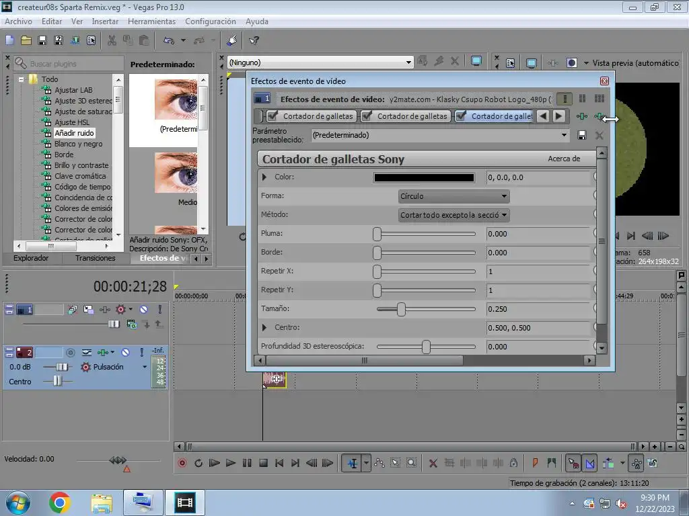Click the interactive tutorials hand icon
The height and width of the screenshot is (516, 689).
click(x=232, y=40)
